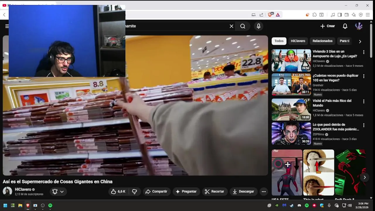Open the HiClavero channel avatar
Screen dimensions: 375x211
click(x=7, y=192)
